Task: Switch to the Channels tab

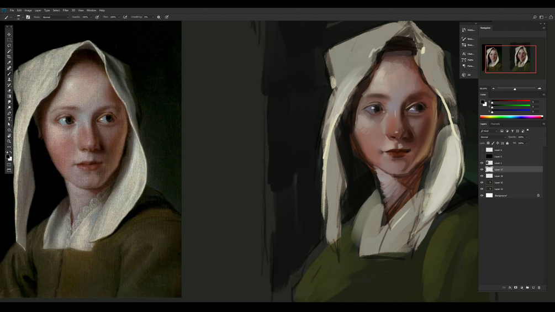Action: [x=495, y=124]
